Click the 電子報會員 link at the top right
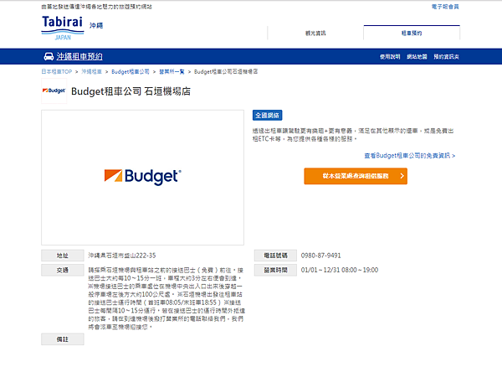Viewport: 502px width, 367px height. pos(445,7)
